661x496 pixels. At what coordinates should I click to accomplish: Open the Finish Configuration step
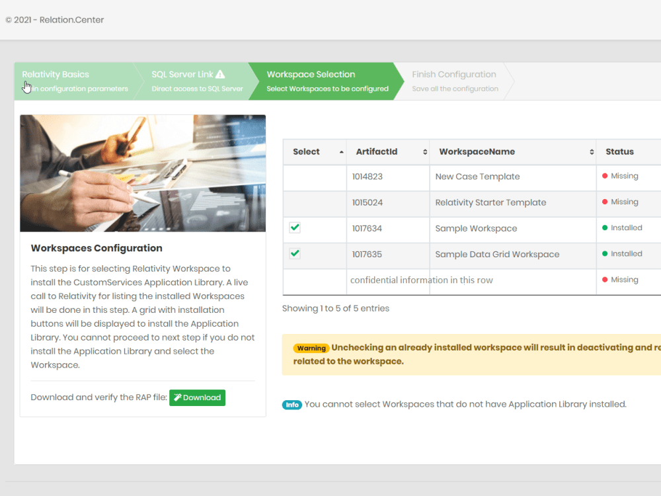455,81
